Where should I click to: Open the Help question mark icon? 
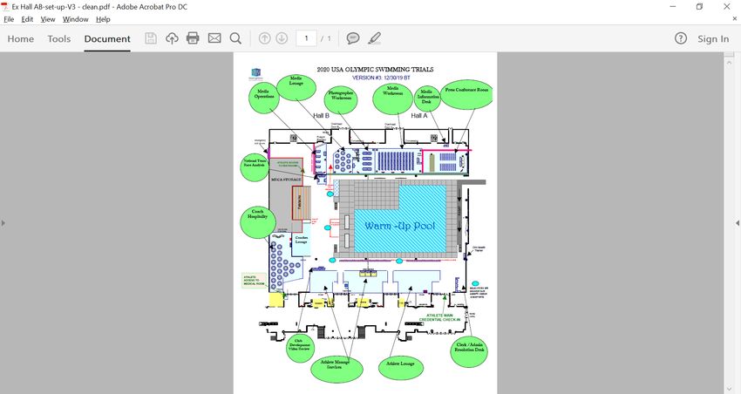pyautogui.click(x=681, y=38)
